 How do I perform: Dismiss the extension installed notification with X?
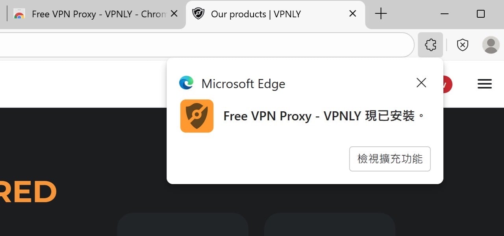(x=421, y=83)
